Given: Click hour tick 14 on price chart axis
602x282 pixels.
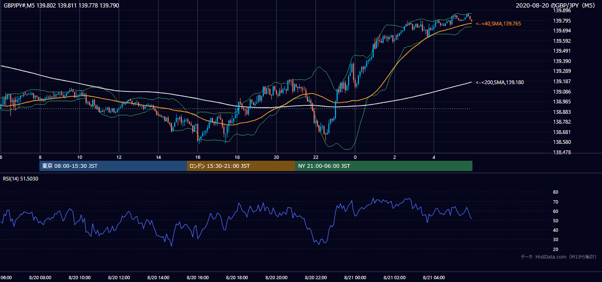Looking at the screenshot, I should point(158,157).
